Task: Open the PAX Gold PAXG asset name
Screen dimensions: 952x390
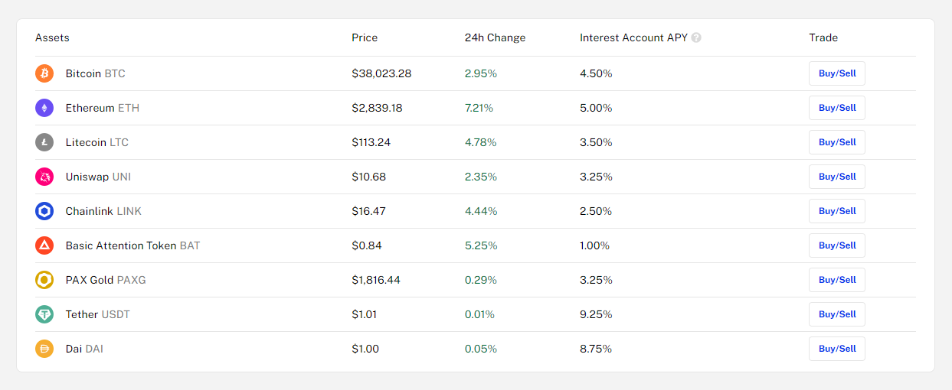Action: (106, 280)
